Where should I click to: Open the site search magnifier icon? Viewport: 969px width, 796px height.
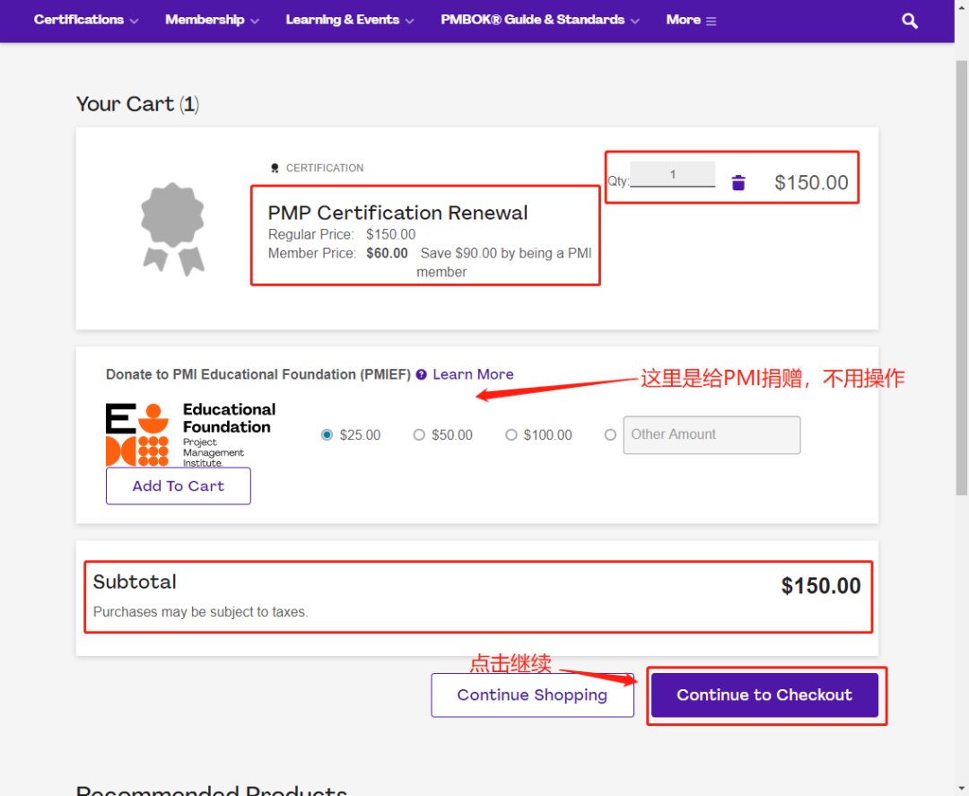(x=909, y=21)
